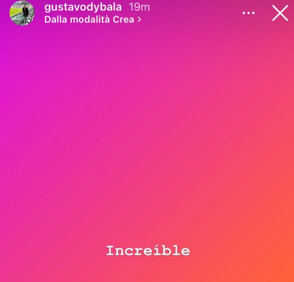Screen dimensions: 294x282
Task: Open gustavodybala's profile picture
Action: [22, 13]
